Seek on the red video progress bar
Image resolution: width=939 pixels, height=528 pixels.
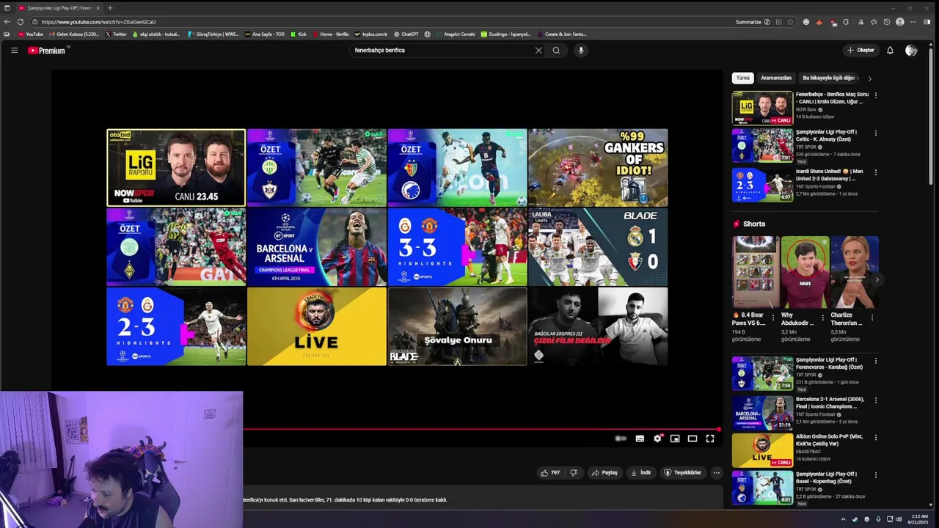coord(481,429)
